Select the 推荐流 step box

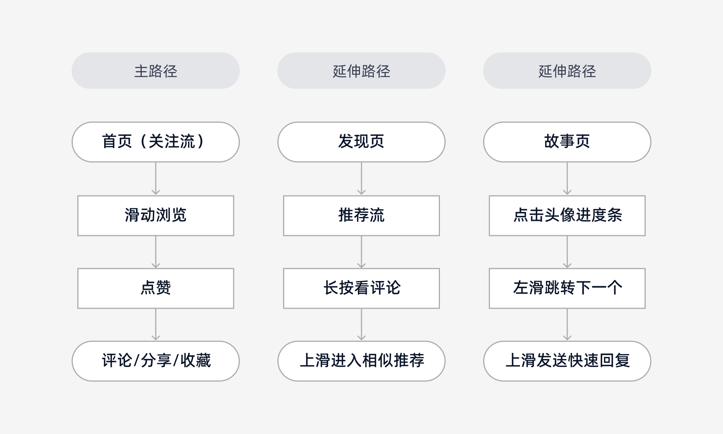pos(361,215)
